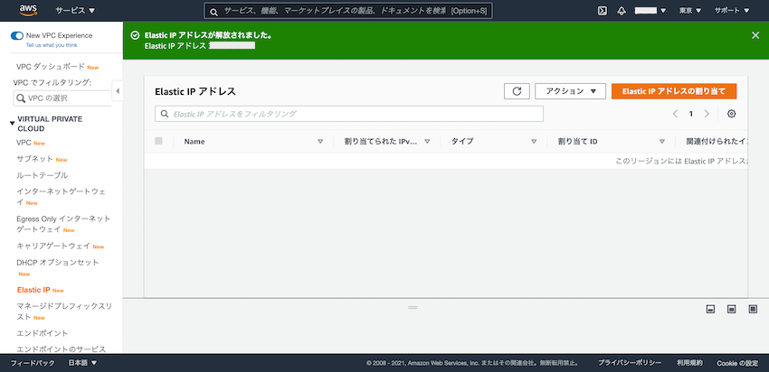Screen dimensions: 769x372
Task: Open キャリアゲートウェイ in the sidebar
Action: pyautogui.click(x=53, y=246)
